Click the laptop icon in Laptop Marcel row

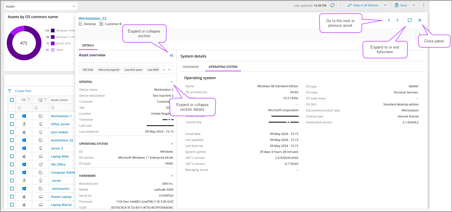coord(41,205)
